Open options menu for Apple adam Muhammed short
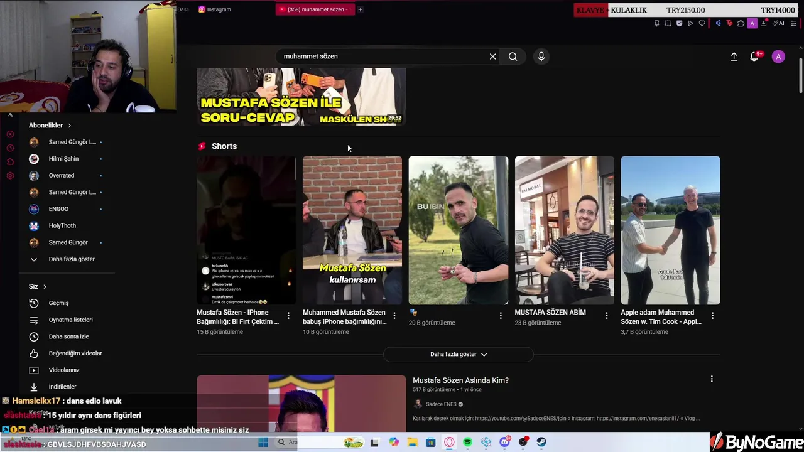The image size is (804, 452). 713,315
